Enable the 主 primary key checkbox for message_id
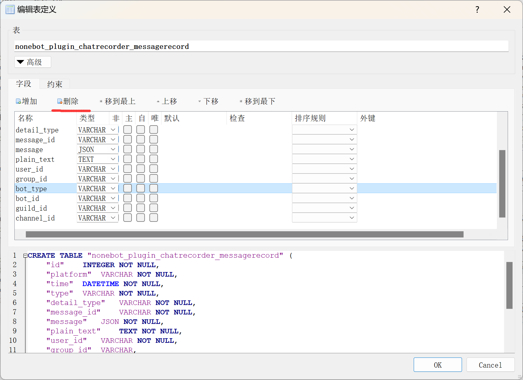The height and width of the screenshot is (380, 523). (x=128, y=139)
